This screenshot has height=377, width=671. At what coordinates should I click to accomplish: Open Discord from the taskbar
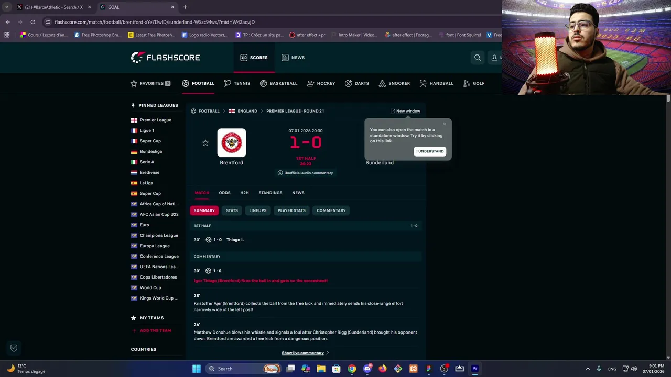(367, 369)
